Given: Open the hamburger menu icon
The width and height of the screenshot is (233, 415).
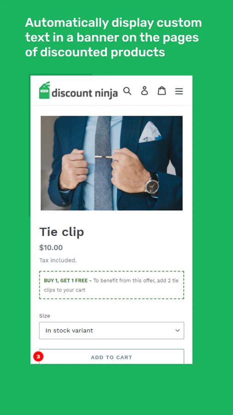Looking at the screenshot, I should pos(179,91).
